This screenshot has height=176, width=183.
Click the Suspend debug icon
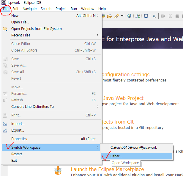coord(170,16)
